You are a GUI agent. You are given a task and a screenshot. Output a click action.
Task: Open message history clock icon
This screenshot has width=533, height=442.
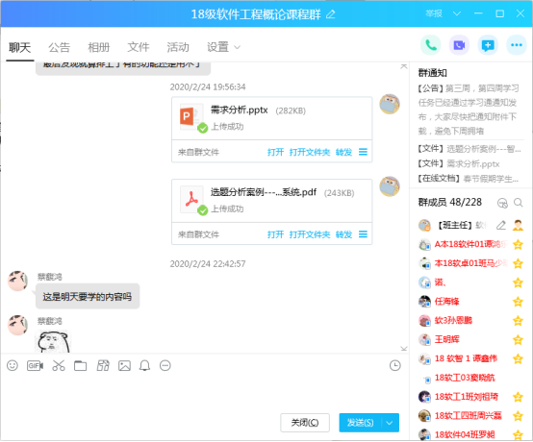(x=395, y=366)
